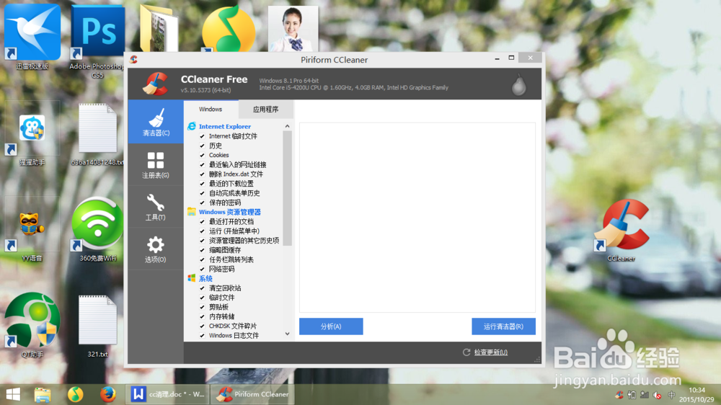The image size is (721, 405).
Task: Uncheck the 任务栏跳转列表 checkbox
Action: [203, 259]
